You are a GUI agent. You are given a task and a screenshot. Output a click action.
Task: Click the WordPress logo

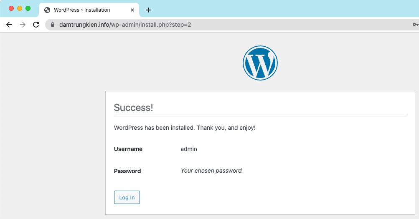[260, 63]
